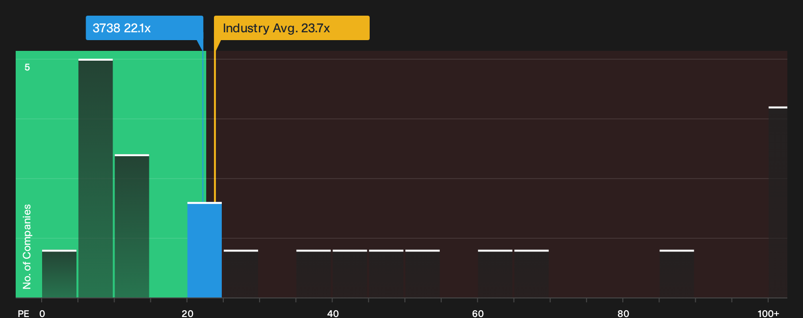Select the bar at PE 60-65
803x318 pixels.
pyautogui.click(x=495, y=274)
